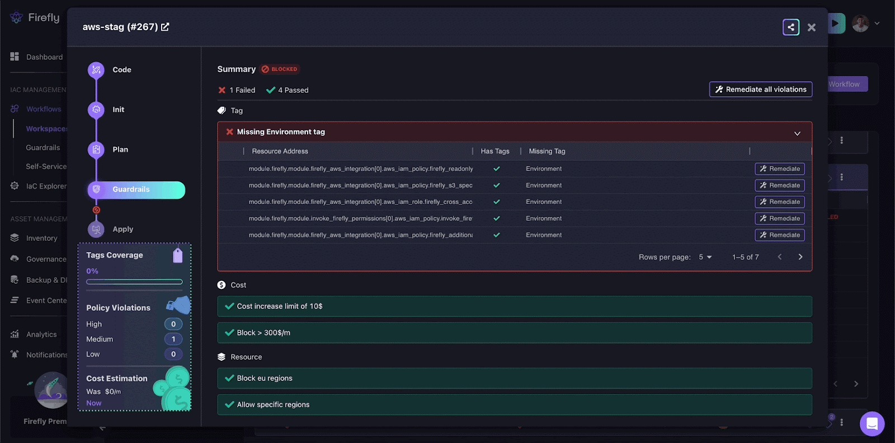Click High violations count badge

pos(173,324)
